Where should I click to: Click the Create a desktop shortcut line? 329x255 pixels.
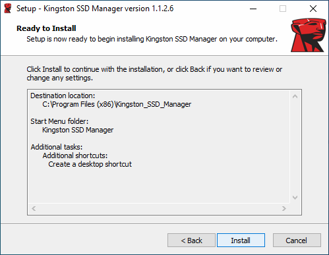tap(90, 164)
